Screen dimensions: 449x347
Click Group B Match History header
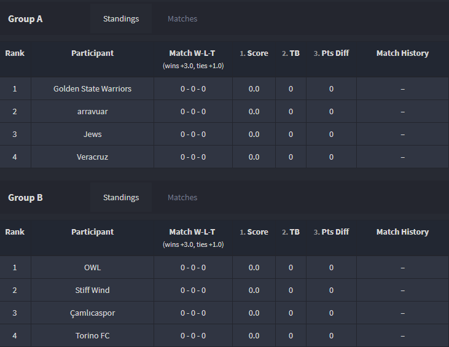402,232
